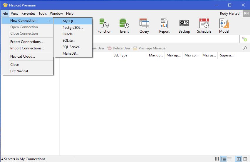Screen dimensions: 250x162
Task: Choose SQL Server... from the connection submenu
Action: [73, 47]
